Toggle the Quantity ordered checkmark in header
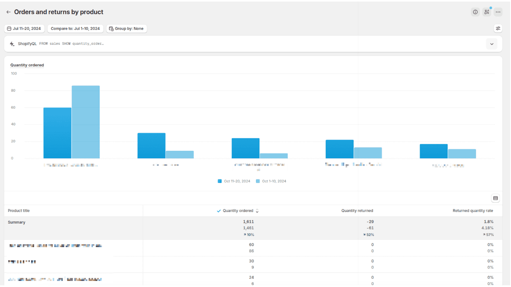Image resolution: width=511 pixels, height=287 pixels. 219,211
